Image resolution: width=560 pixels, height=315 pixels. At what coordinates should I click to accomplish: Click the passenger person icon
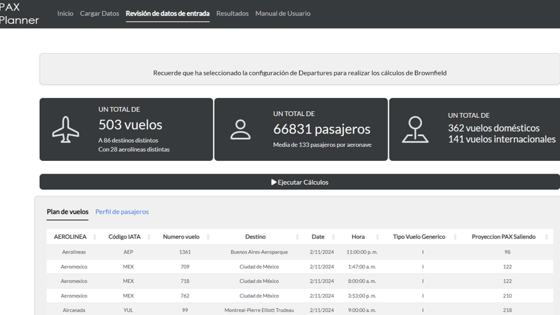click(x=240, y=129)
